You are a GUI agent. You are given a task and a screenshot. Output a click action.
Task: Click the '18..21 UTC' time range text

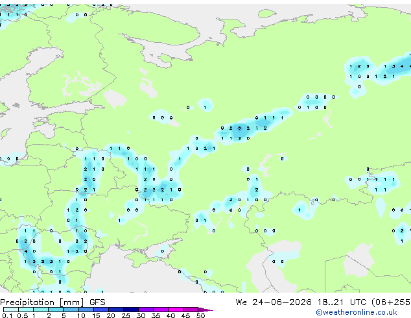[342, 302]
